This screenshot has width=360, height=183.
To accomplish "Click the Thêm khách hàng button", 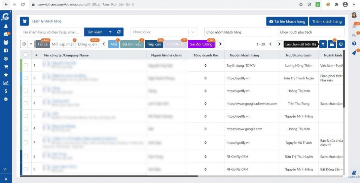I will (327, 21).
